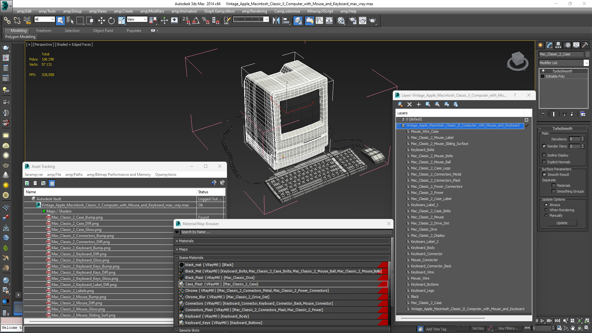Click Case_Plast material red swatch
The image size is (592, 333).
383,284
